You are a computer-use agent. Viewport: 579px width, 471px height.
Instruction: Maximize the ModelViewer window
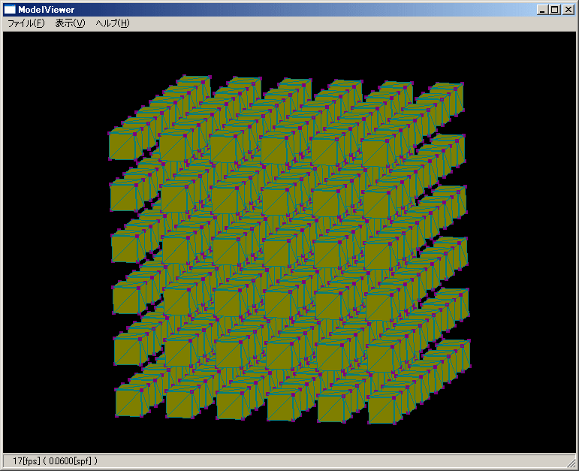[554, 10]
